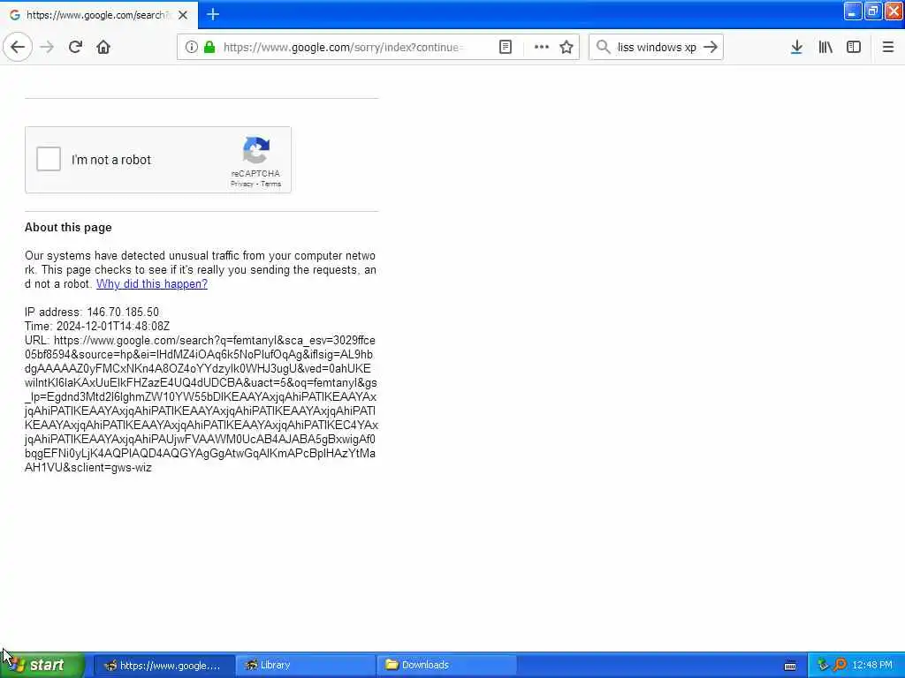
Task: Open the browser home page icon
Action: click(103, 48)
